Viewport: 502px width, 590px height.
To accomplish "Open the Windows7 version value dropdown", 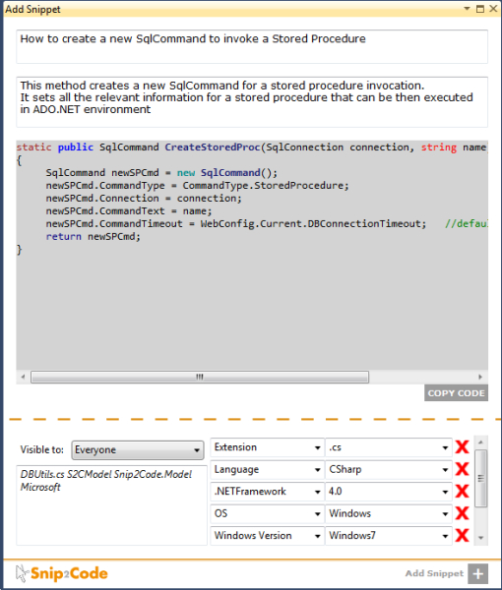I will tap(389, 536).
